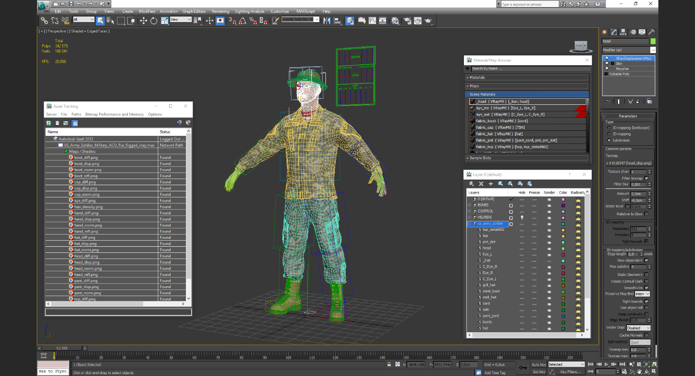Click the BONES layer color swatch
Viewport: 695px width, 376px height.
pos(563,205)
